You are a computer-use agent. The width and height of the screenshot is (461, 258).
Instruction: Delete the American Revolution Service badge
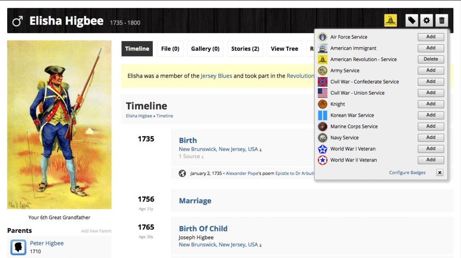pyautogui.click(x=431, y=59)
